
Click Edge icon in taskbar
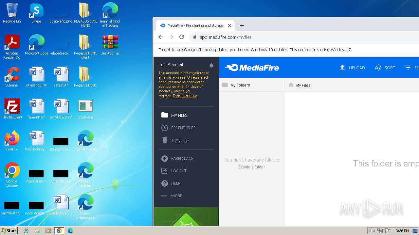(x=70, y=231)
